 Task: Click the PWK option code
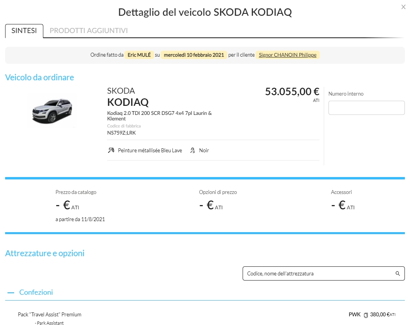click(354, 314)
